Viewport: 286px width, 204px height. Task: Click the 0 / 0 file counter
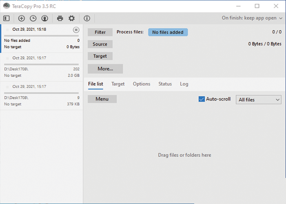click(x=277, y=32)
